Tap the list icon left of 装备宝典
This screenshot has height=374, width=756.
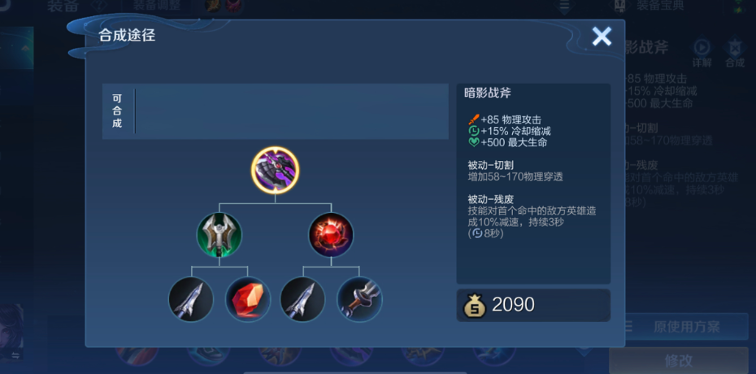(x=564, y=5)
